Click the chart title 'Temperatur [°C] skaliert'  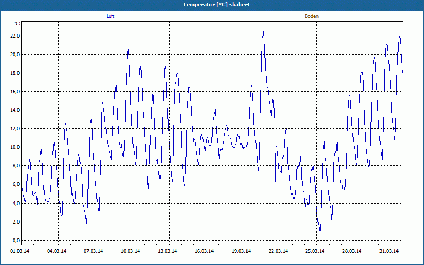click(216, 5)
